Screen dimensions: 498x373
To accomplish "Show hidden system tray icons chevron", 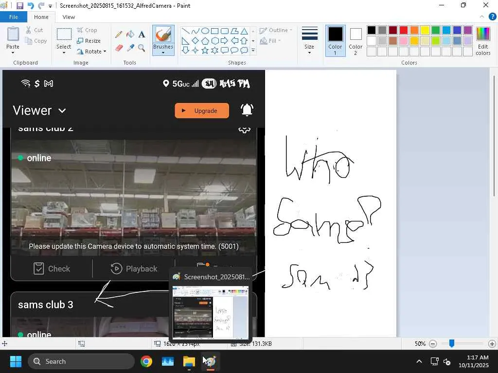I will click(419, 361).
